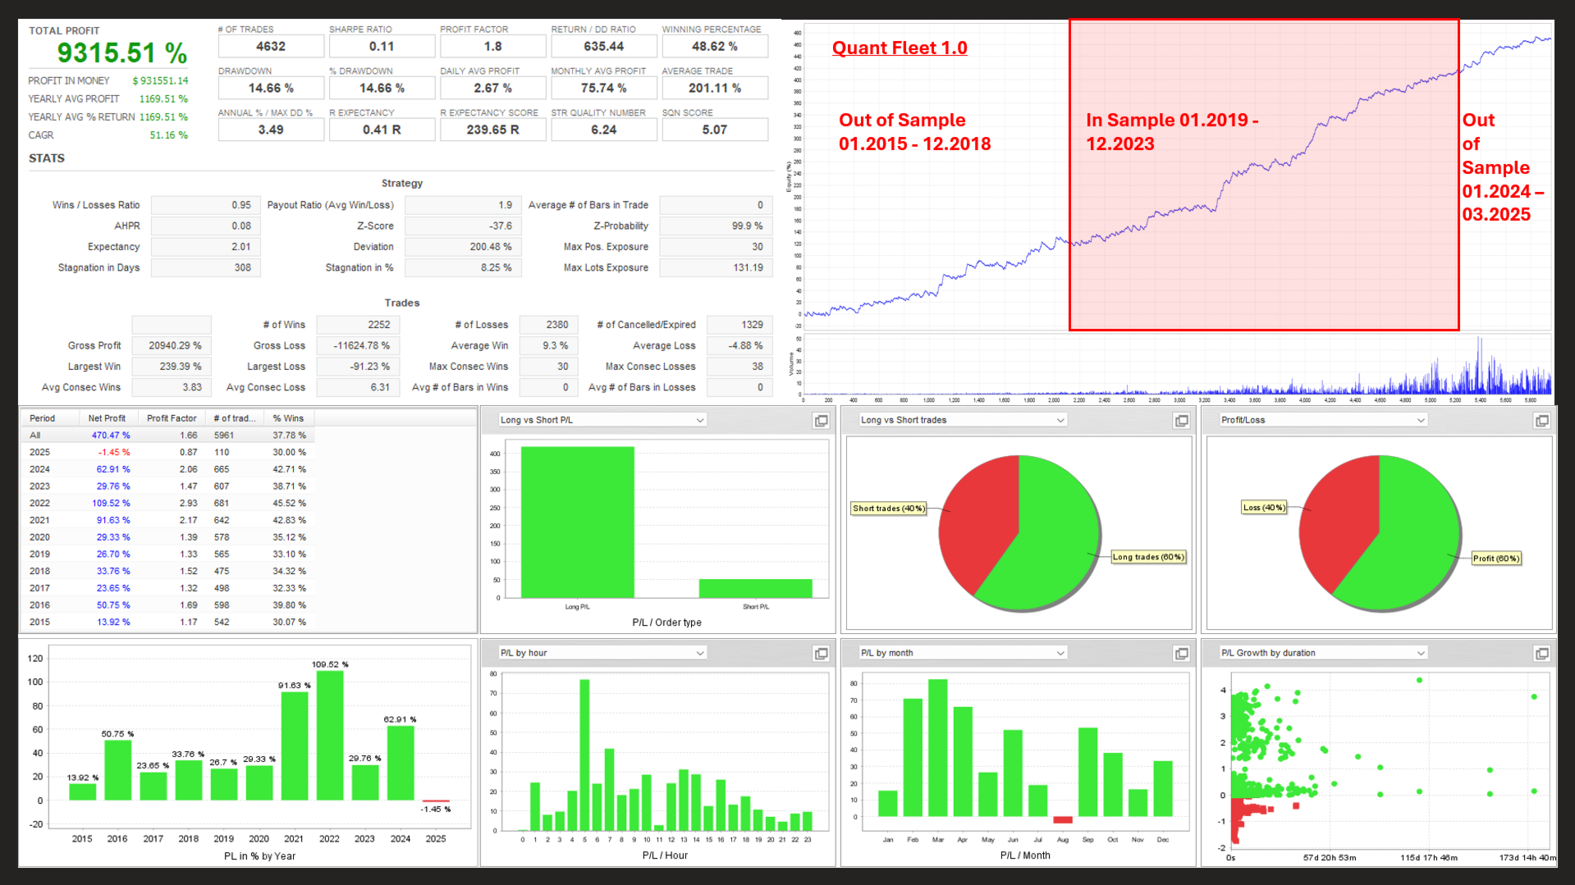The height and width of the screenshot is (885, 1575).
Task: Click the Max Lots Exposure value 131.19
Action: [715, 268]
